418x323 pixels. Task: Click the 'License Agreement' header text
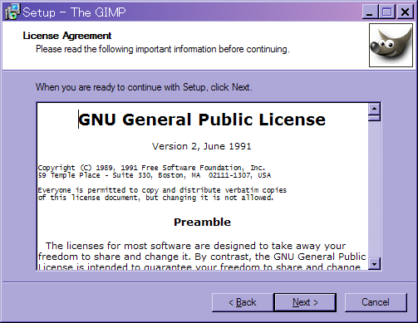[67, 36]
